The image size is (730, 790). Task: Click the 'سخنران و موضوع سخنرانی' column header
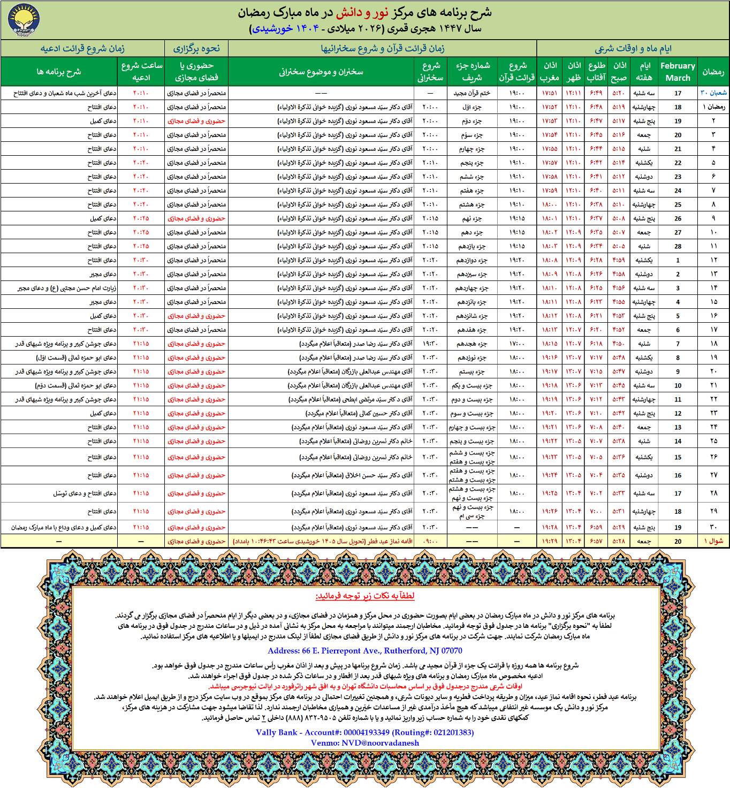321,72
